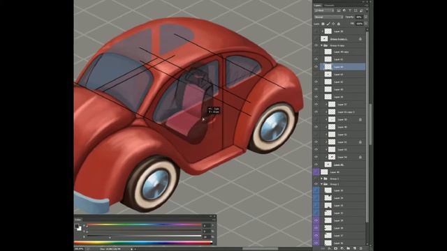447x251 pixels.
Task: Hide Layer 29 with its eye icon
Action: pyautogui.click(x=316, y=220)
